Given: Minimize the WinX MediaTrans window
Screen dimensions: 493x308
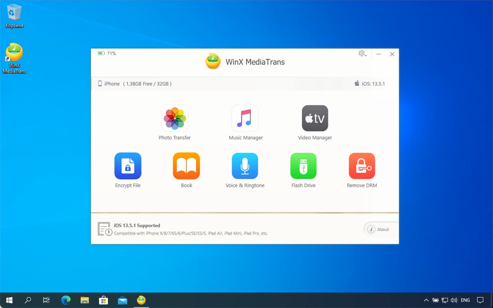Looking at the screenshot, I should click(379, 54).
